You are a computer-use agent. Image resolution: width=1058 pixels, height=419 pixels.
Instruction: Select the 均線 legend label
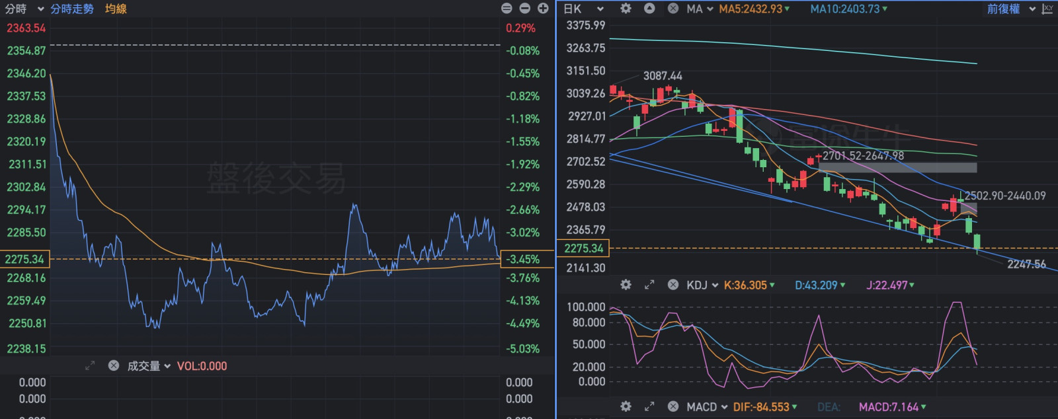[x=116, y=9]
